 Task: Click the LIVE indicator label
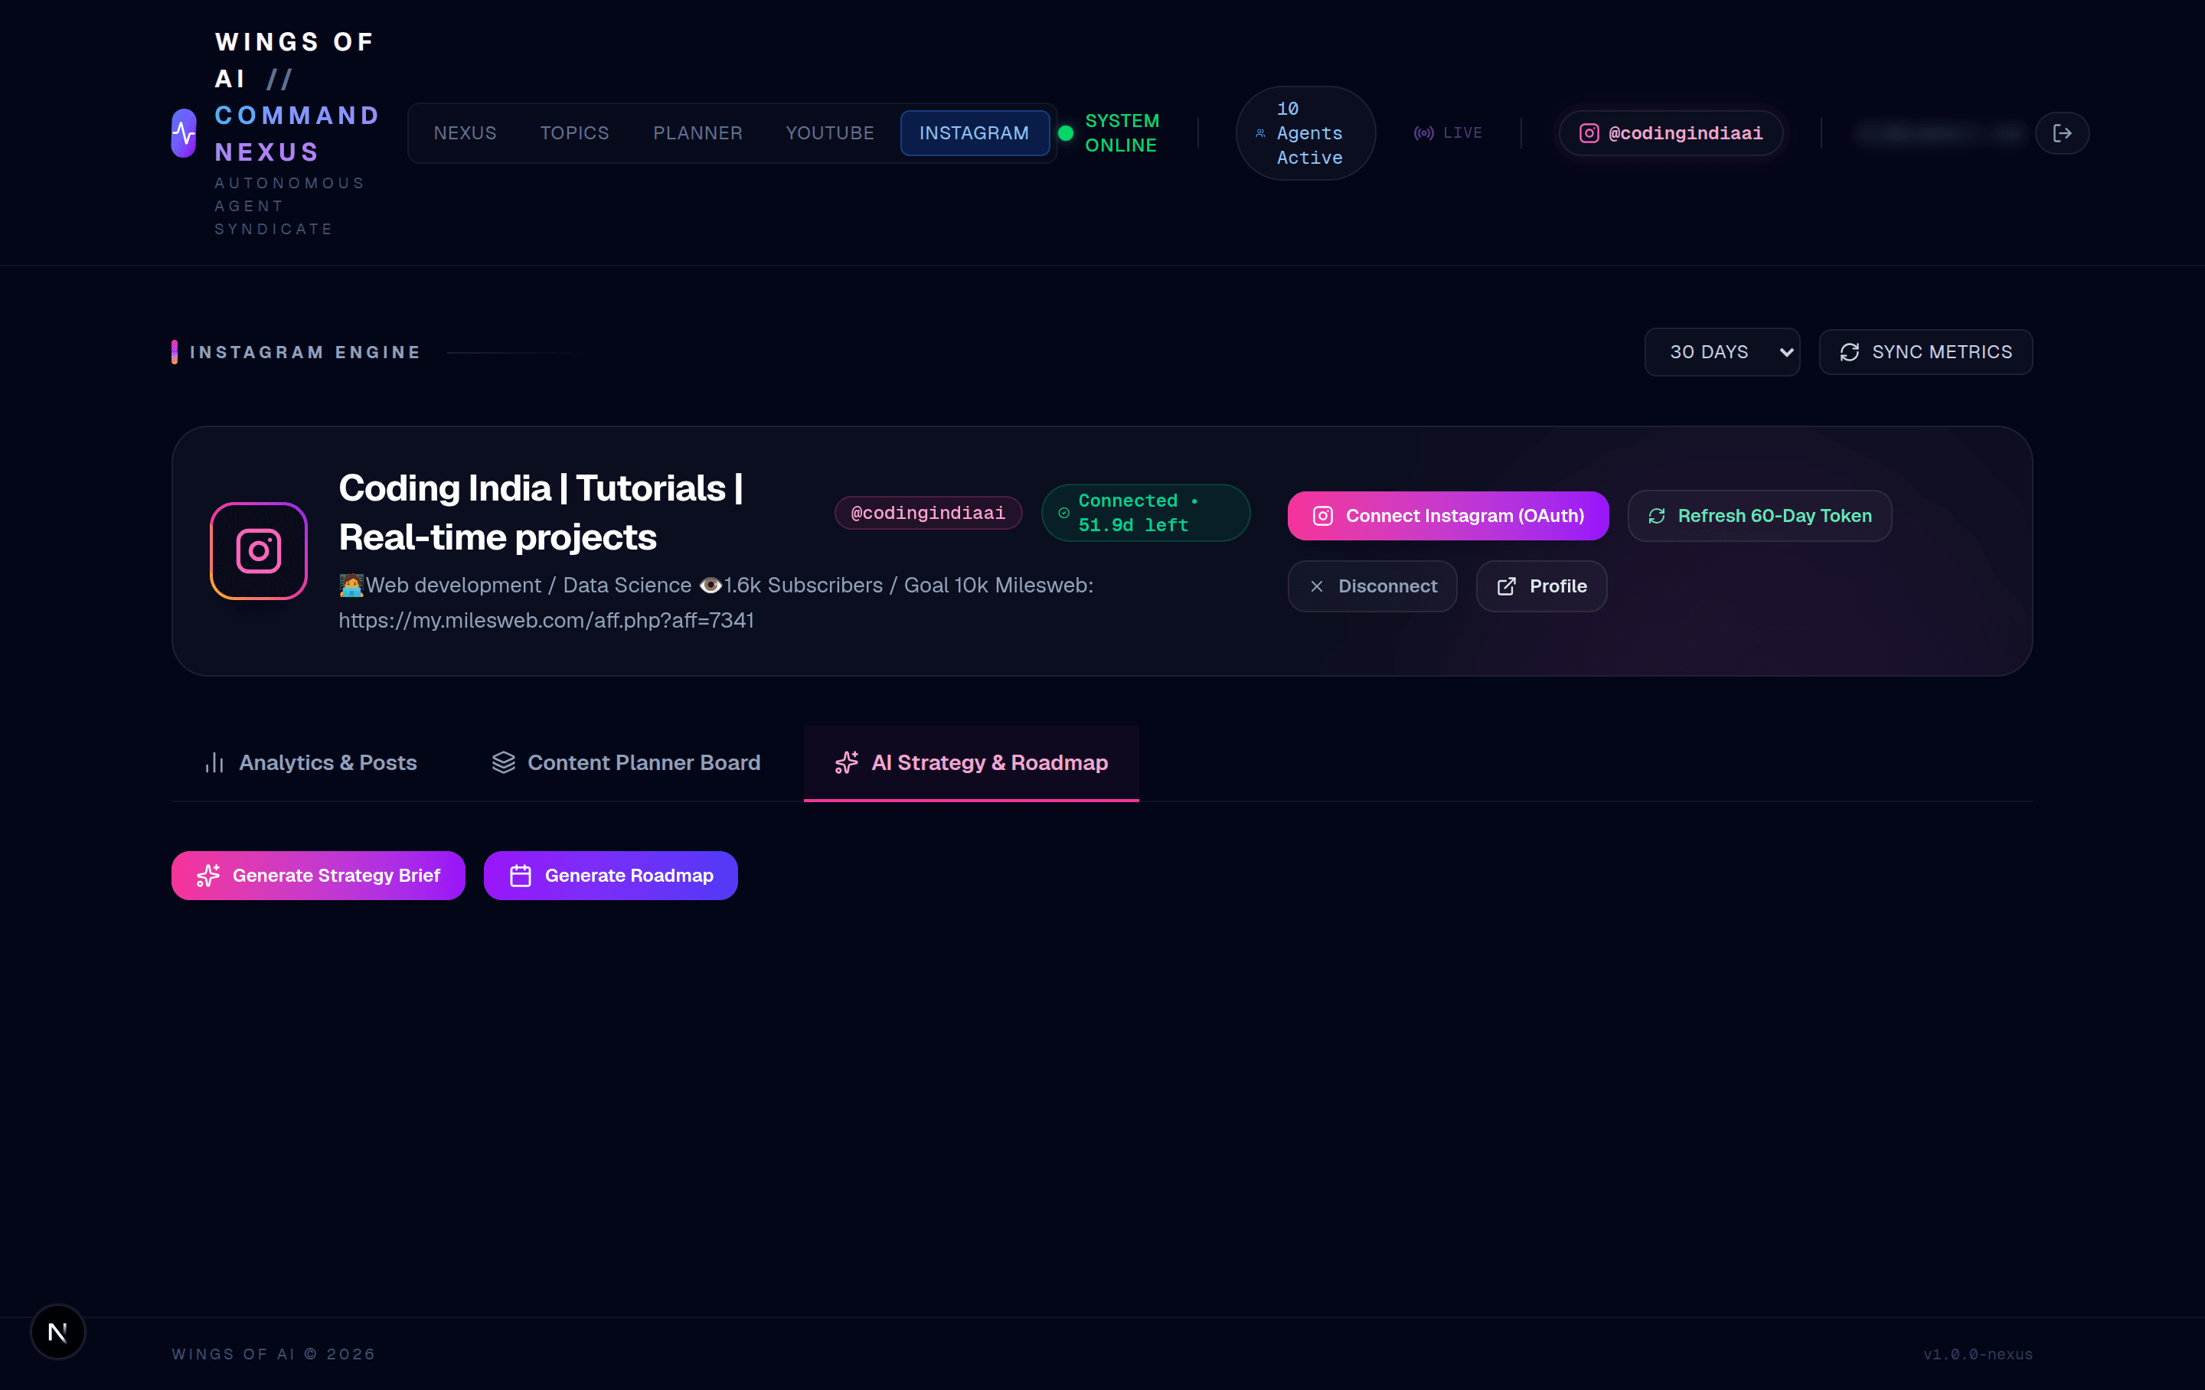[1462, 134]
